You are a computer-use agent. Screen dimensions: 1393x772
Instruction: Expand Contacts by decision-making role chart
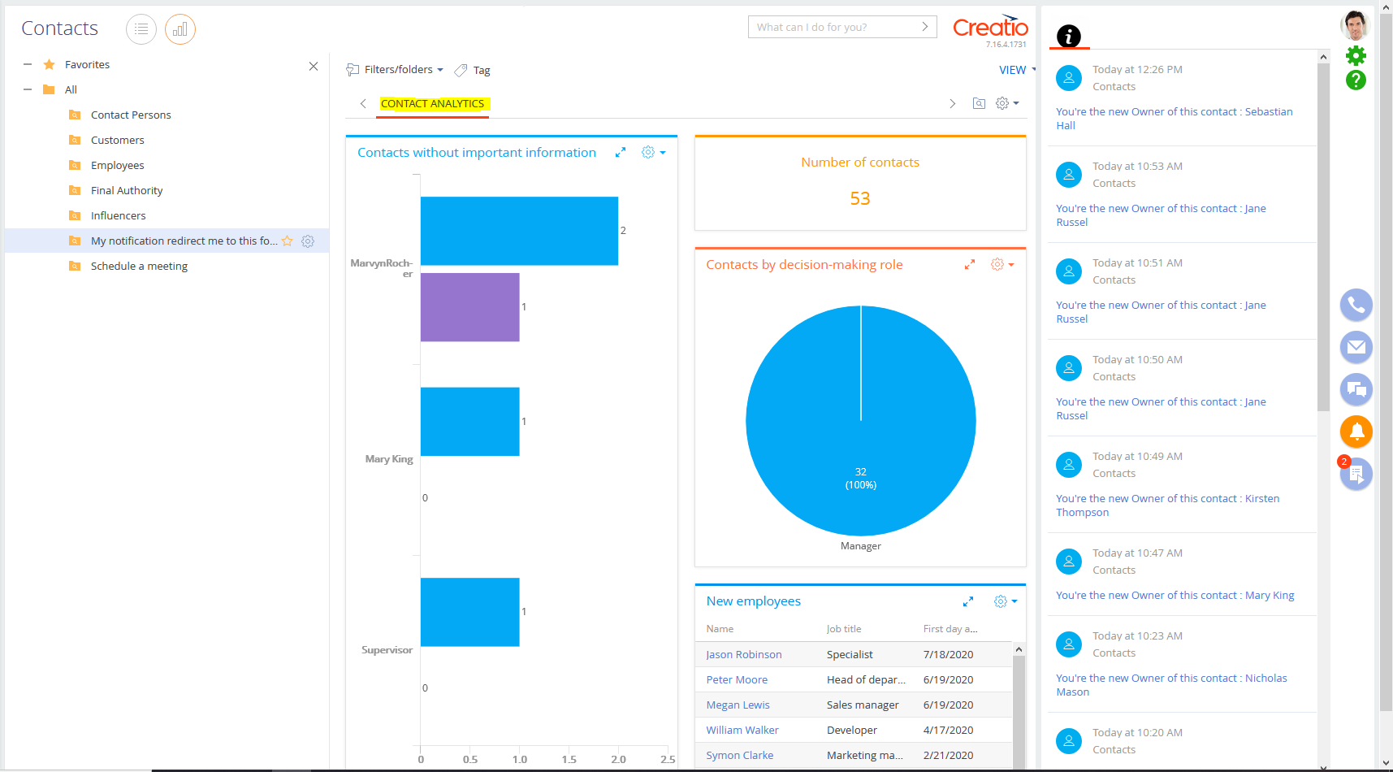pos(970,265)
